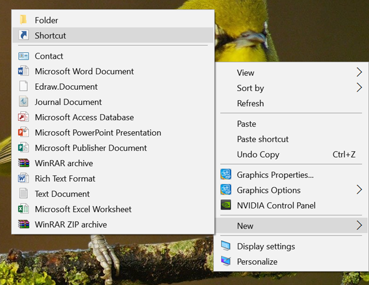Open the Sort by menu entry
Image resolution: width=369 pixels, height=285 pixels.
(x=291, y=88)
